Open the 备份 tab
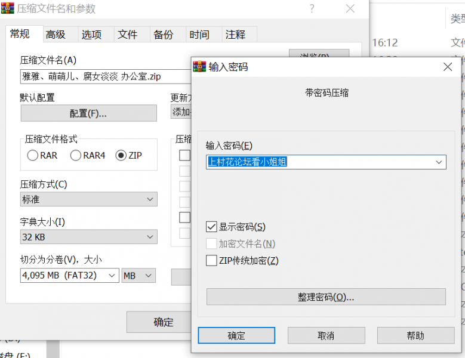465x358 pixels. pos(163,35)
